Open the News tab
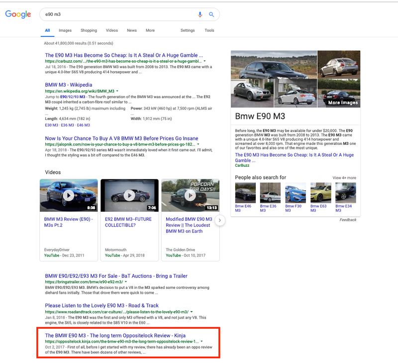The width and height of the screenshot is (398, 363). point(132,30)
